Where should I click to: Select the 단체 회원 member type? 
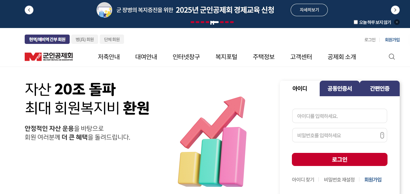coord(112,39)
